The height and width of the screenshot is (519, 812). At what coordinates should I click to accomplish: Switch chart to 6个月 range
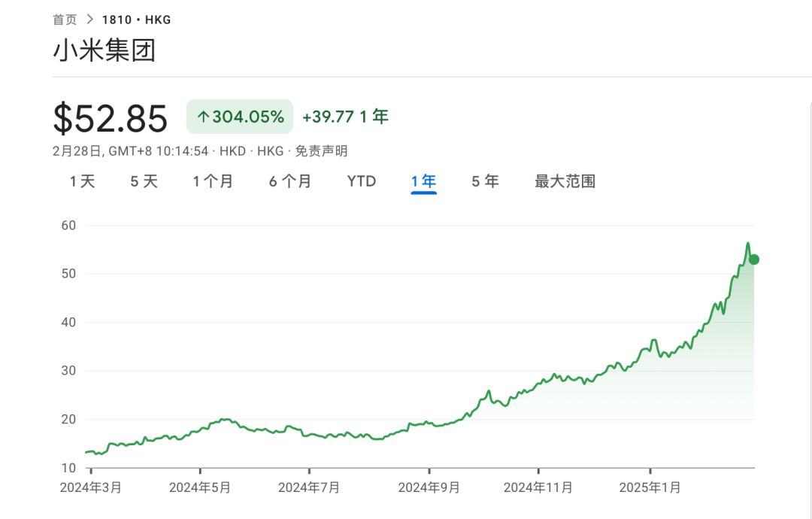[290, 181]
